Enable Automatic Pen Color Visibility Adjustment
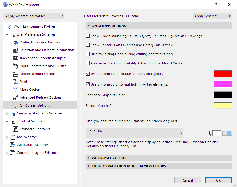The width and height of the screenshot is (237, 187). 88,63
